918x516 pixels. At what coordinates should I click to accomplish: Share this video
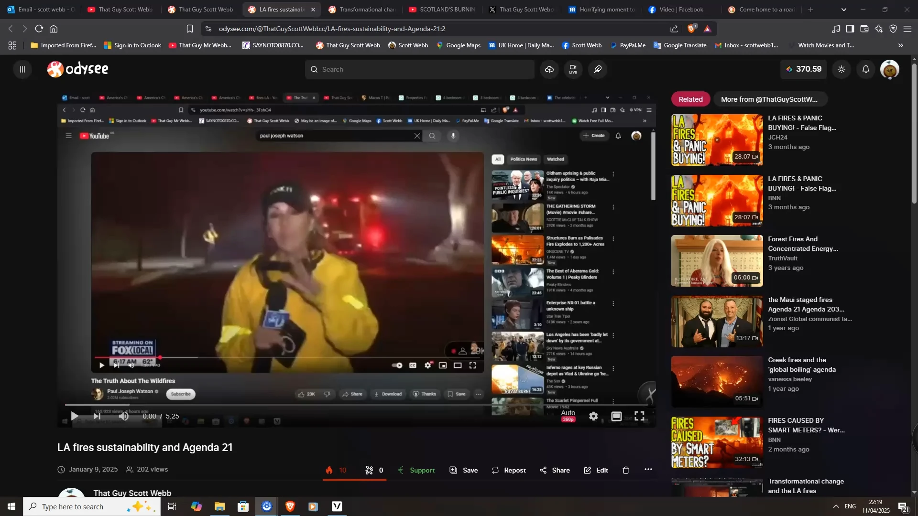coord(555,470)
